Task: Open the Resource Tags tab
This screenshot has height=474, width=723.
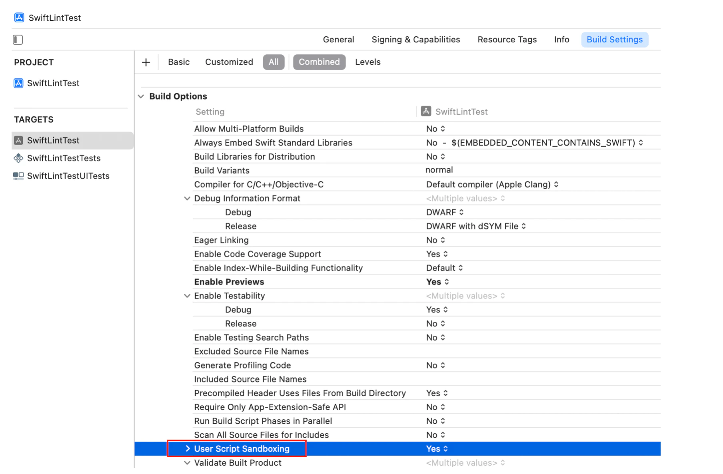Action: tap(507, 40)
